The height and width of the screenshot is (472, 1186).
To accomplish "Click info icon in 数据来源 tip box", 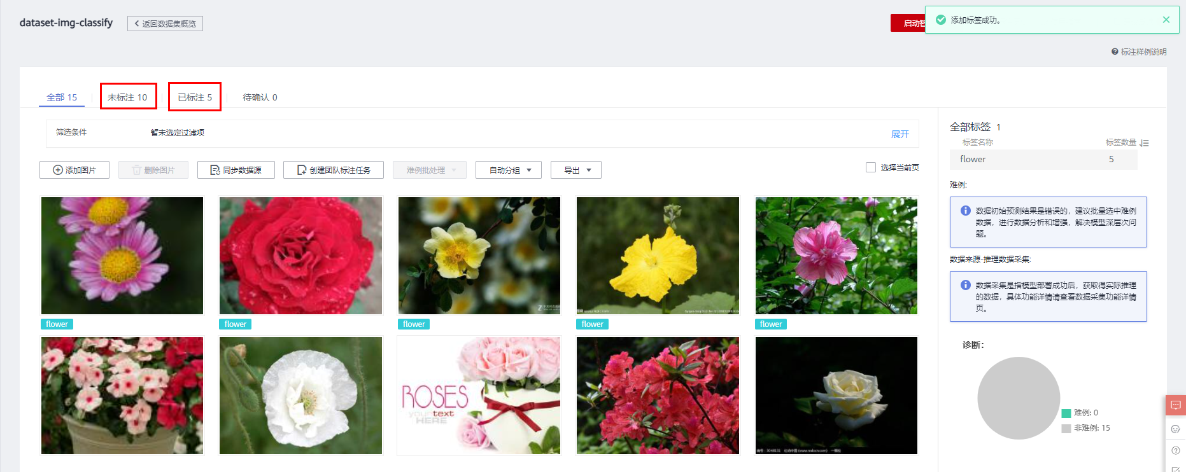I will [965, 285].
